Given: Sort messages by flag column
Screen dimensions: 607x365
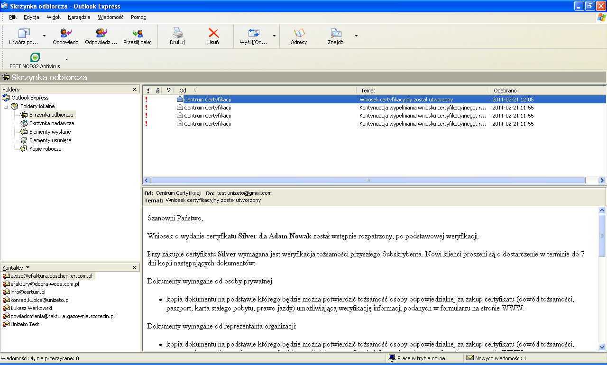Looking at the screenshot, I should (169, 91).
